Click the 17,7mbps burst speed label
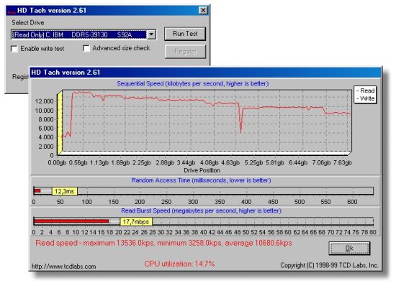Viewport: 396px width, 283px height. 136,222
